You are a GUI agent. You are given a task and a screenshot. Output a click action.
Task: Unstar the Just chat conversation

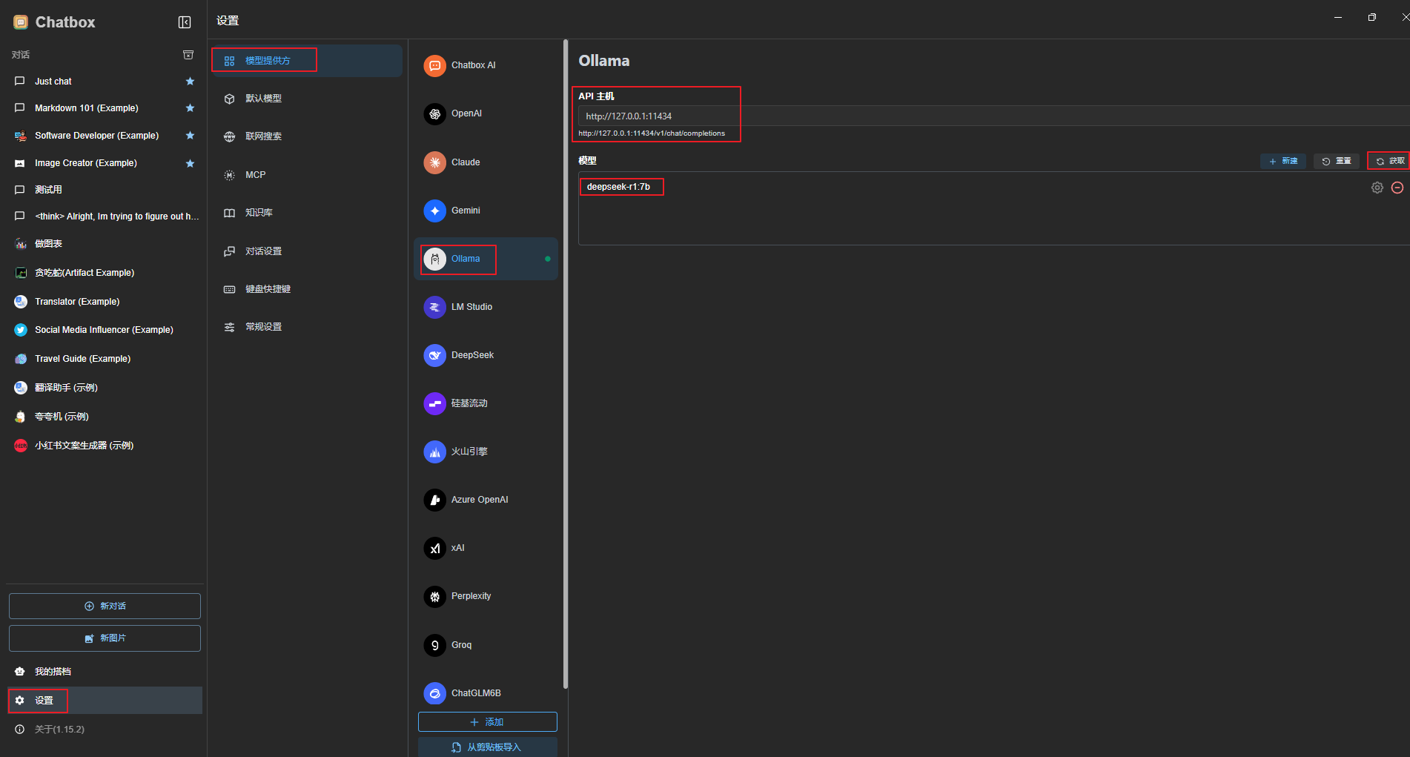click(x=190, y=82)
